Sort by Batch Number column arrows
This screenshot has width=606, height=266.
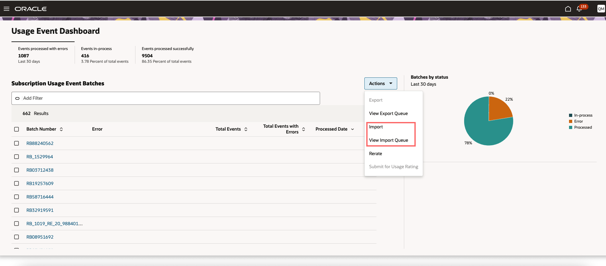[x=61, y=129]
